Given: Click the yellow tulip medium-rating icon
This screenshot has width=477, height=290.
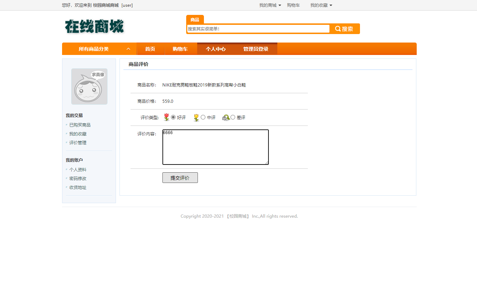Looking at the screenshot, I should 196,117.
